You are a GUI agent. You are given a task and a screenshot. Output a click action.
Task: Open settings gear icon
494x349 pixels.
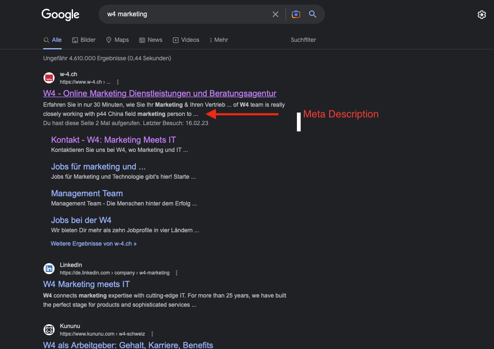point(481,15)
